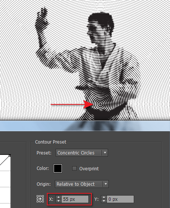Viewport: 170px width, 208px height.
Task: Increase the X offset with up arrow
Action: pos(59,197)
